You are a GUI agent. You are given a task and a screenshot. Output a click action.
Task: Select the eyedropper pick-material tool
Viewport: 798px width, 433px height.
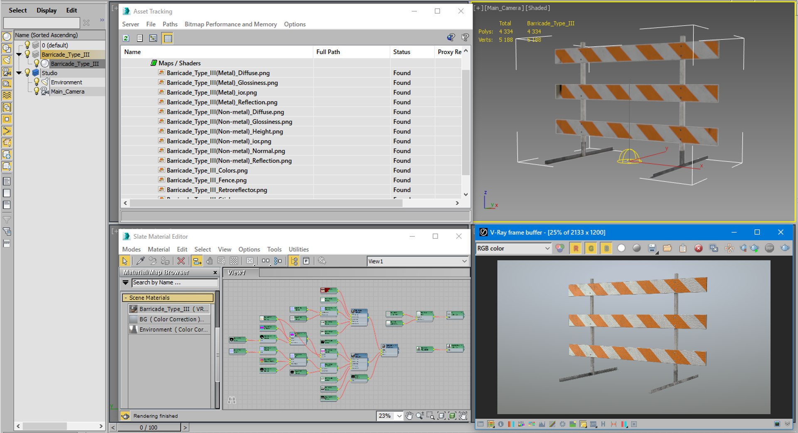pyautogui.click(x=140, y=261)
